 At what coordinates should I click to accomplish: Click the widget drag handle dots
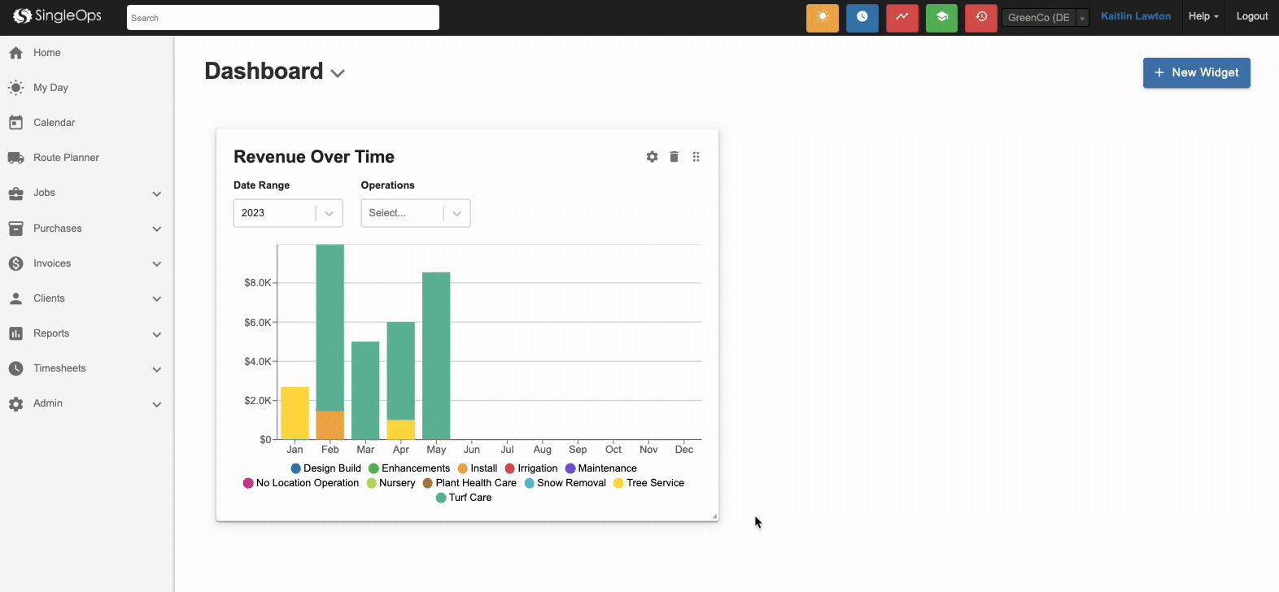pyautogui.click(x=696, y=157)
